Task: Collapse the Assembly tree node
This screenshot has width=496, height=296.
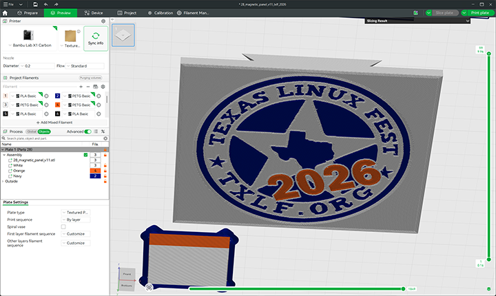Action: tap(4, 155)
